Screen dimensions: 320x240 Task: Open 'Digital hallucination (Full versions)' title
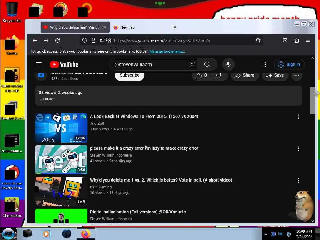click(x=138, y=212)
